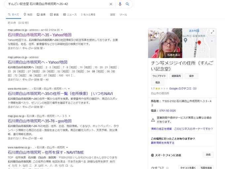The width and height of the screenshot is (225, 169).
Task: Click the gray place marker icon on the map
Action: (x=185, y=40)
